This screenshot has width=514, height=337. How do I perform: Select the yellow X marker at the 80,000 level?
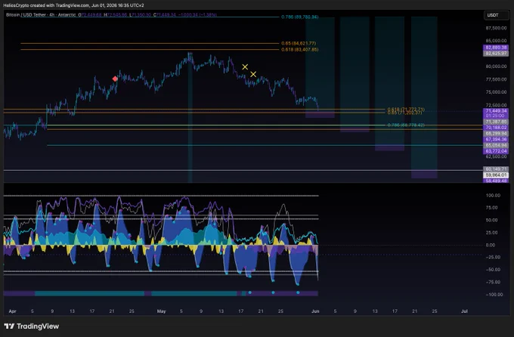point(245,67)
